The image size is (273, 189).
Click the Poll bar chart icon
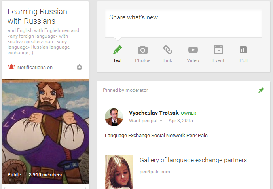click(x=243, y=50)
